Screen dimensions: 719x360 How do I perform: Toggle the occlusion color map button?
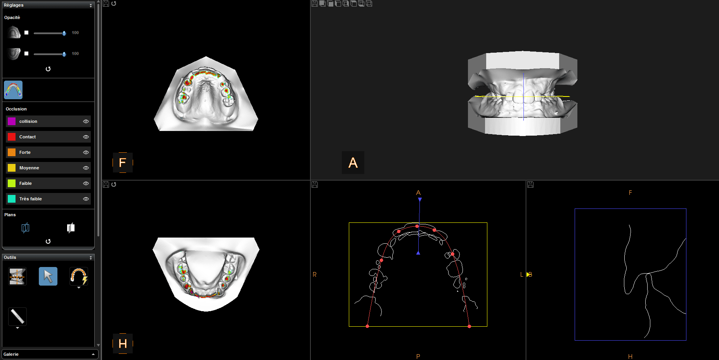pos(13,90)
